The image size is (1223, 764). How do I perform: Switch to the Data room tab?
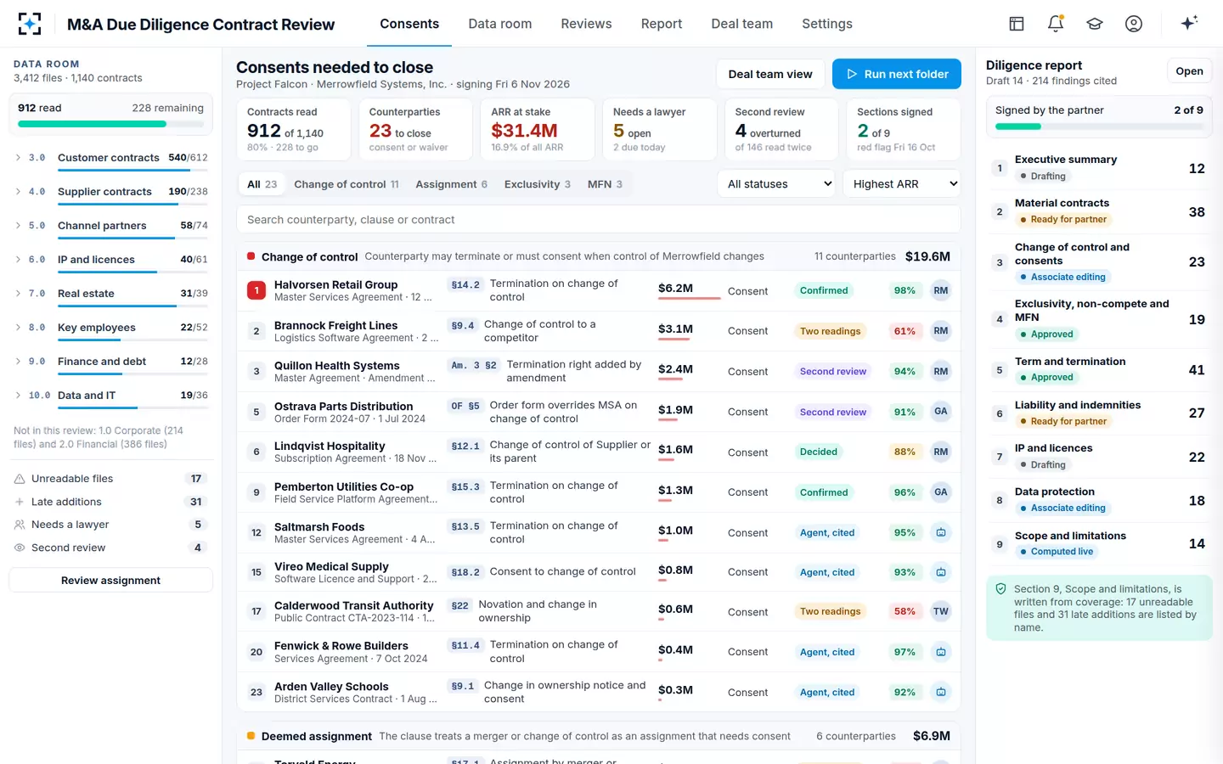(x=500, y=24)
